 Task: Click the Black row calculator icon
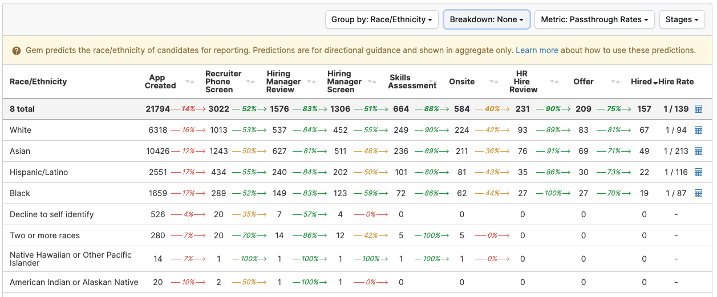coord(698,193)
